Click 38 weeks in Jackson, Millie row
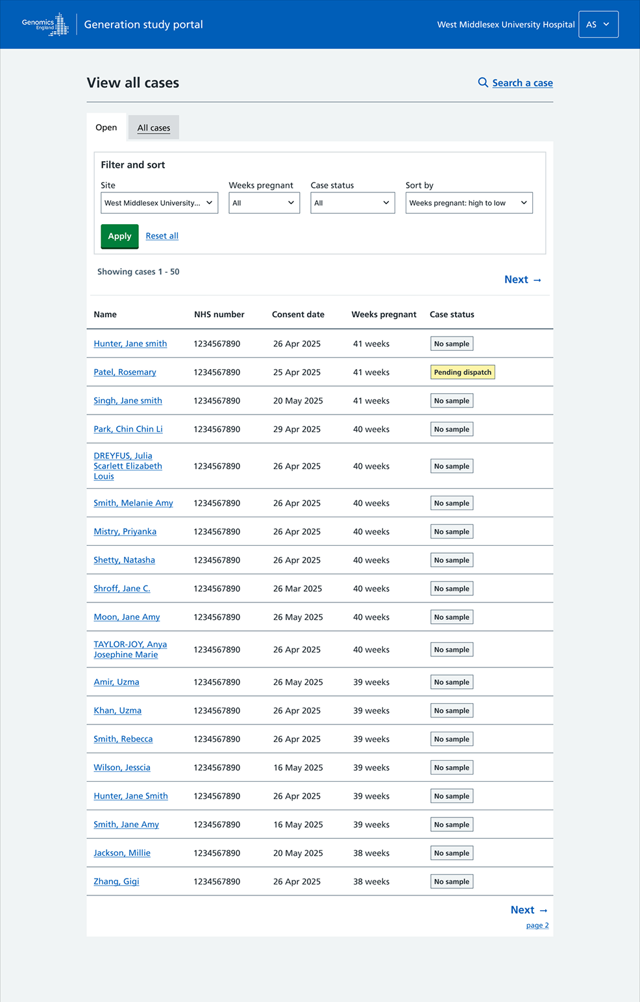This screenshot has height=1002, width=640. pos(371,853)
